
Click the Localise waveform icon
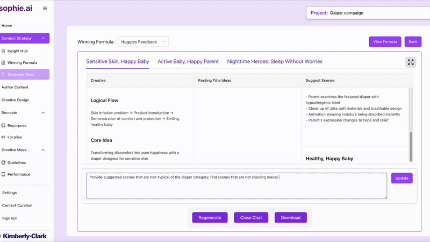[x=3, y=137]
